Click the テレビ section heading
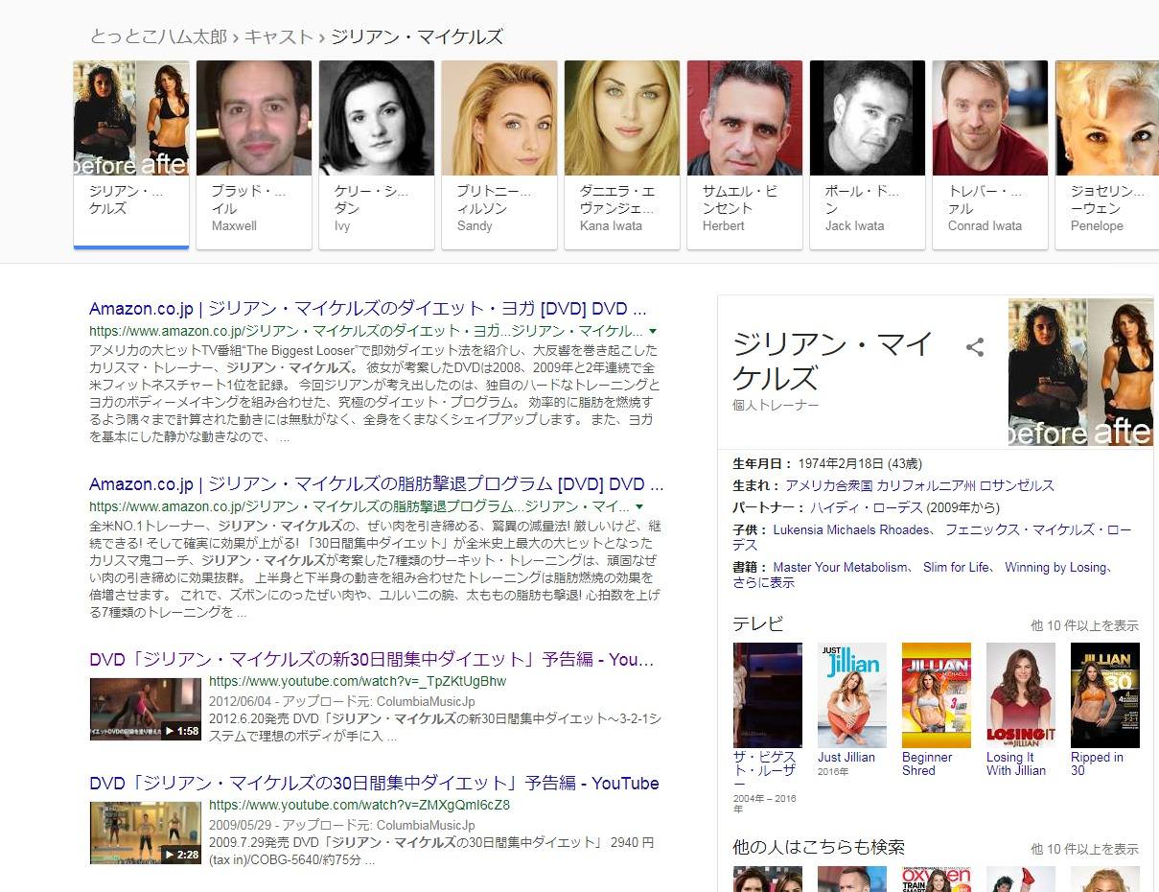The height and width of the screenshot is (892, 1159). tap(758, 623)
